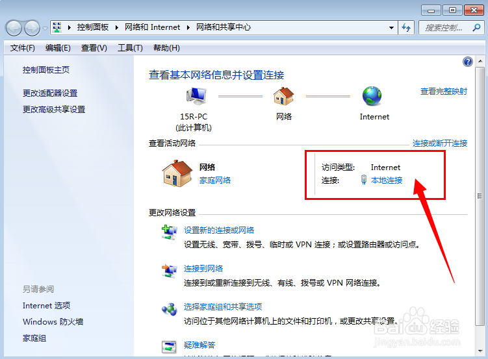
Task: Select 网络和 Internet breadcrumb segment
Action: [152, 27]
